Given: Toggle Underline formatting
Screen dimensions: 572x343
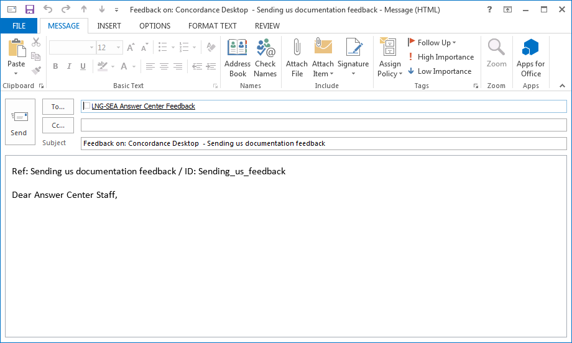Looking at the screenshot, I should pos(83,66).
